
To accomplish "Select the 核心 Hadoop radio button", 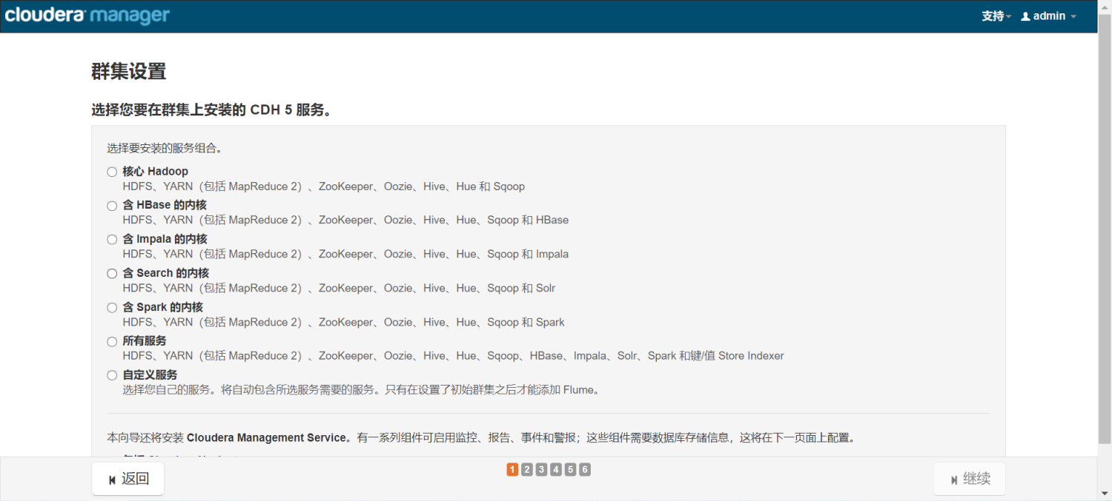I will (112, 172).
